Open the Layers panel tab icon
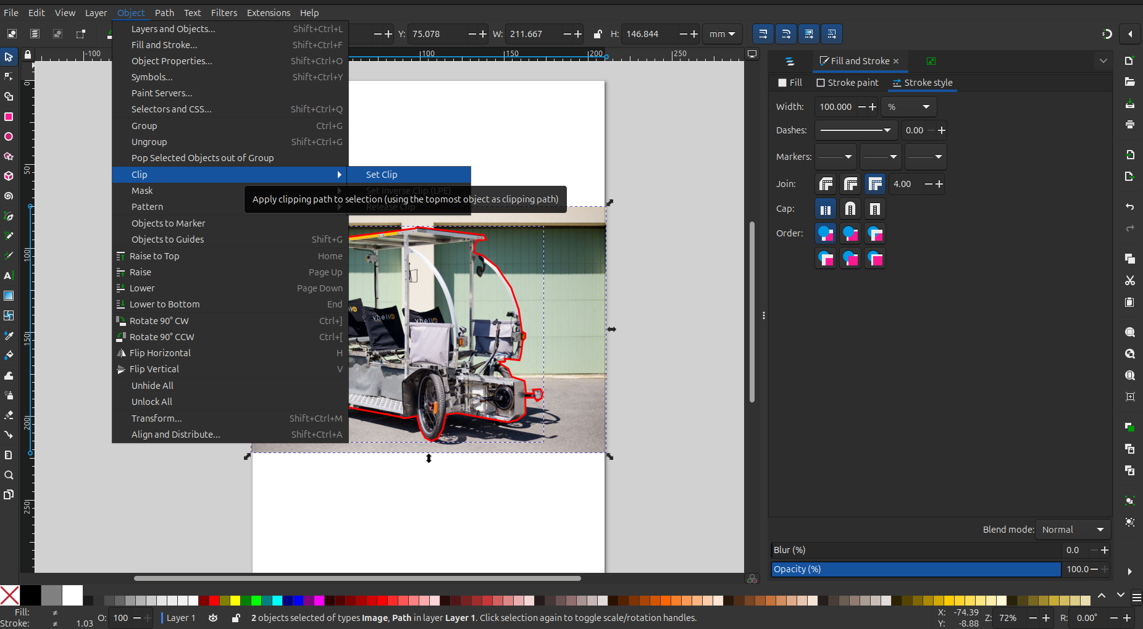The image size is (1143, 629). click(x=790, y=61)
